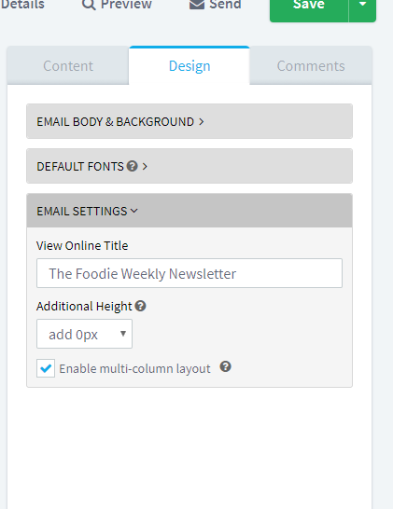Select the Design tab

coord(189,66)
